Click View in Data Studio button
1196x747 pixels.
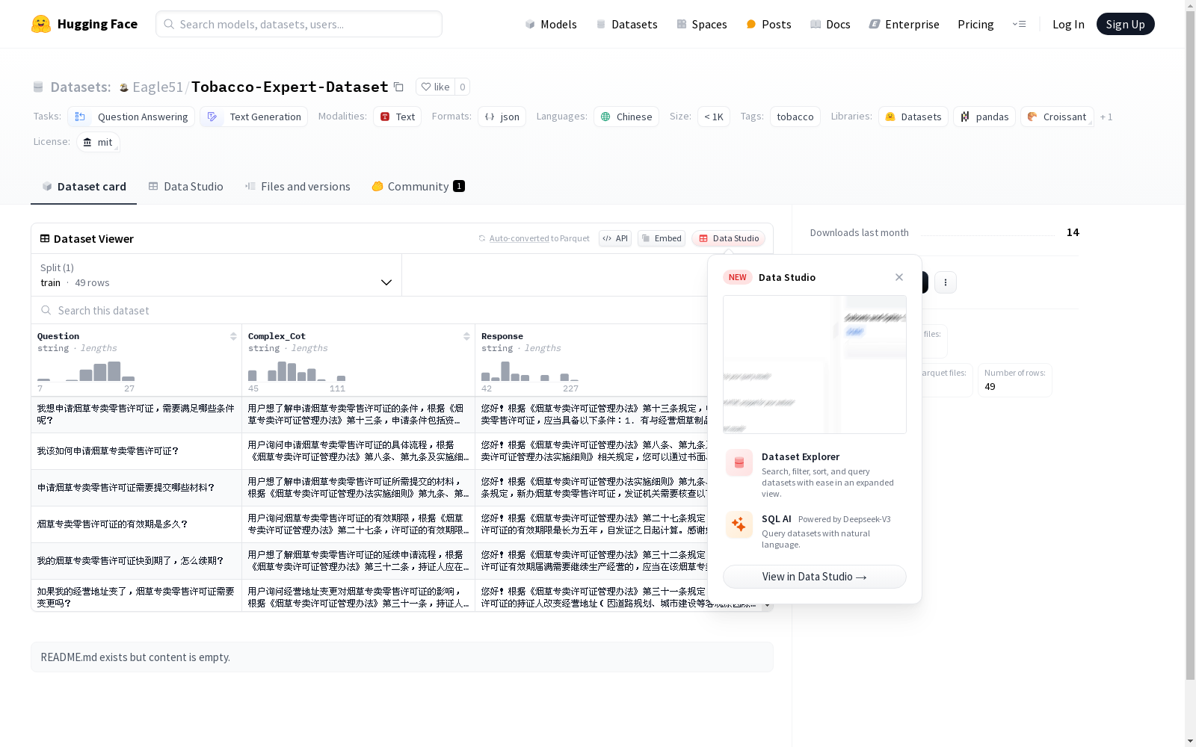(815, 577)
